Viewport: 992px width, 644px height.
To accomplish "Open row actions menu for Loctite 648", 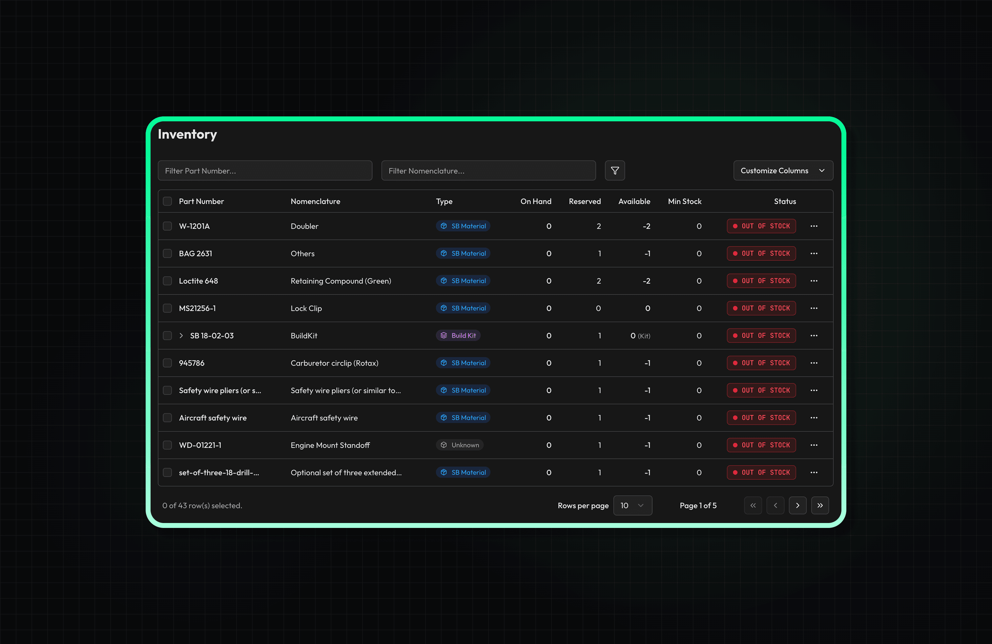I will pyautogui.click(x=814, y=281).
